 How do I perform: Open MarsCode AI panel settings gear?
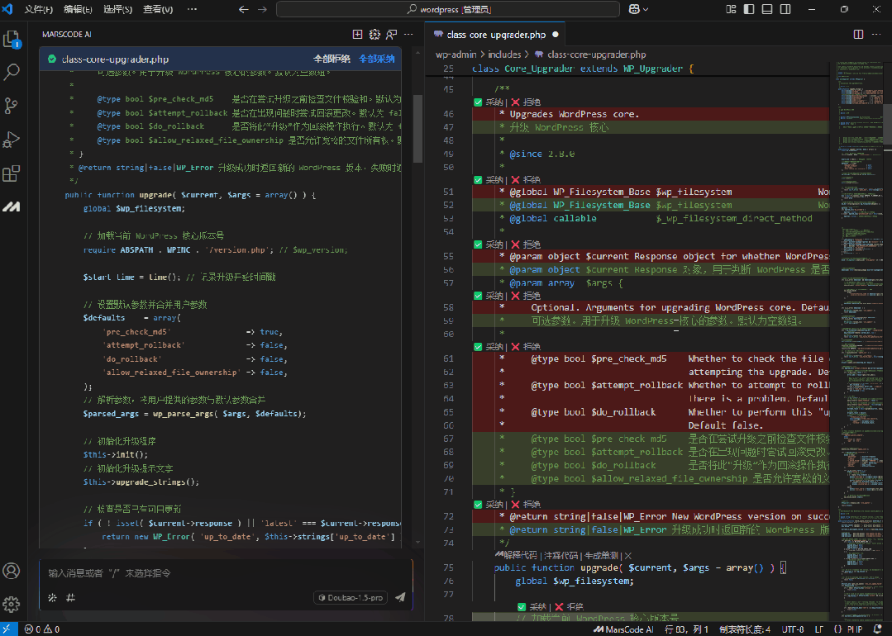point(374,35)
